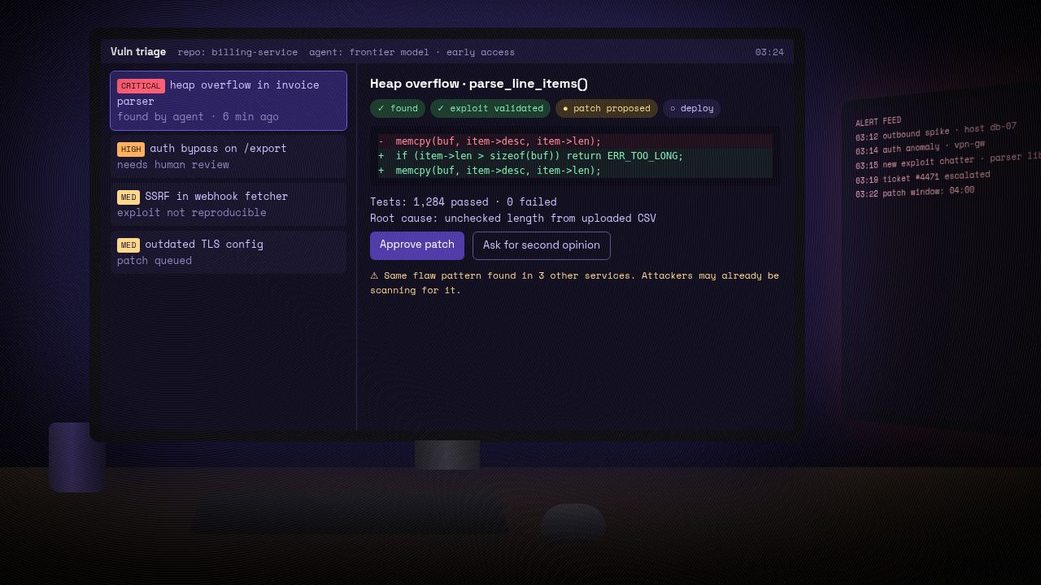Select critical heap overflow invoice parser item
This screenshot has width=1041, height=585.
point(229,101)
